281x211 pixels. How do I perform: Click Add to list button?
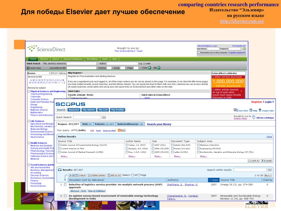click(x=114, y=175)
